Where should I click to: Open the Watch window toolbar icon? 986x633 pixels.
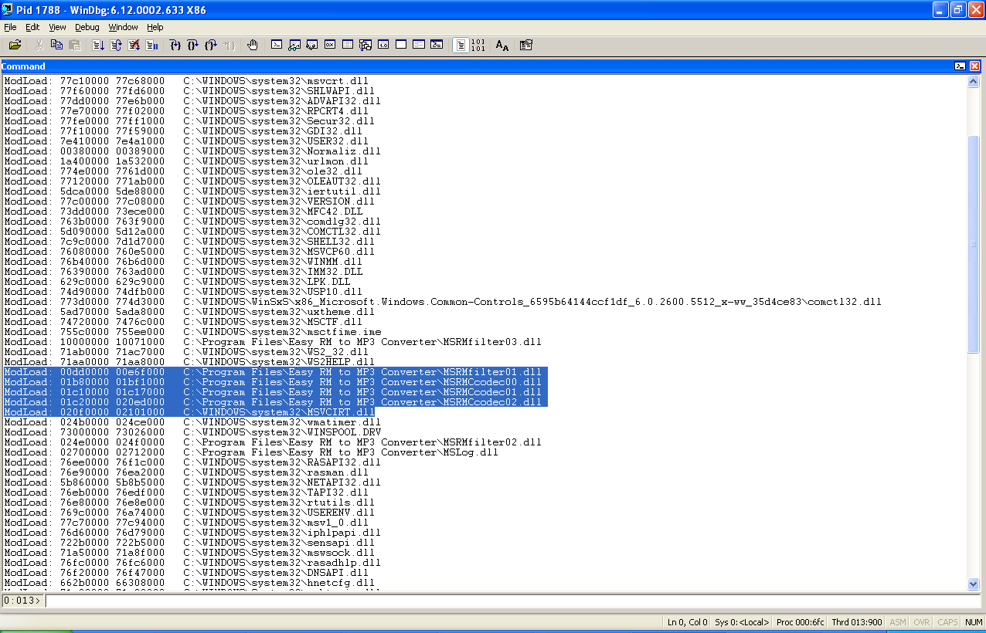pos(294,46)
